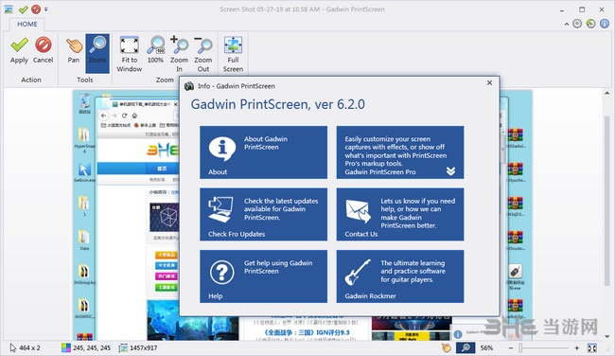Expand the double chevron on the Pro tile
The image size is (615, 356).
pyautogui.click(x=450, y=170)
